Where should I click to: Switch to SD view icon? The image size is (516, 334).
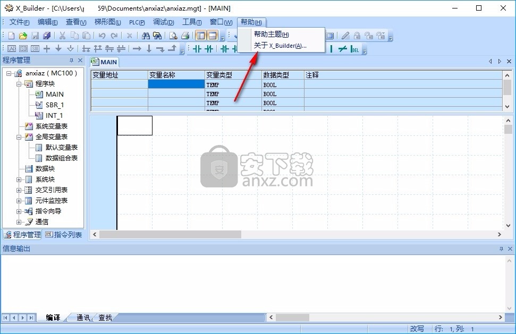pyautogui.click(x=23, y=49)
